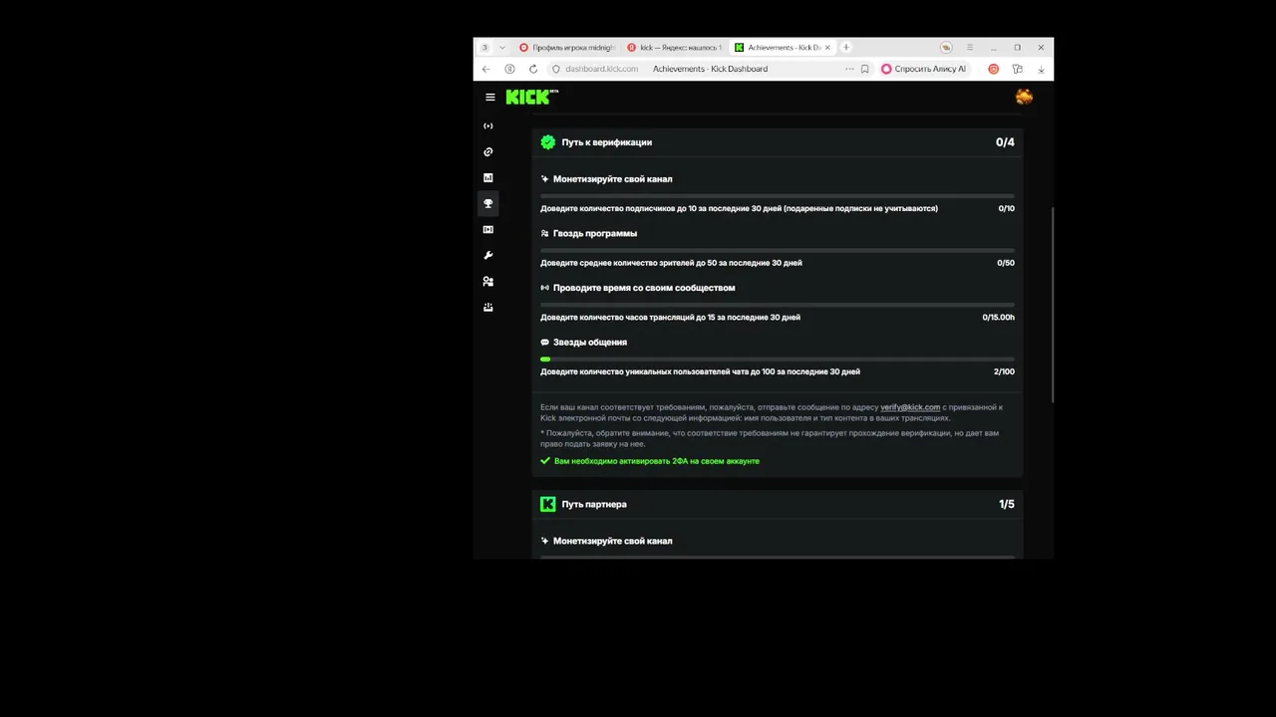Click the 'Путь партнера' header
This screenshot has height=717, width=1276.
pos(594,504)
